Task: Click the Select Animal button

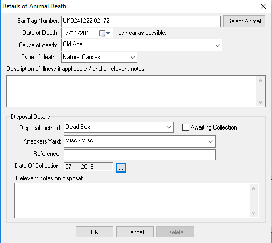Action: point(244,21)
